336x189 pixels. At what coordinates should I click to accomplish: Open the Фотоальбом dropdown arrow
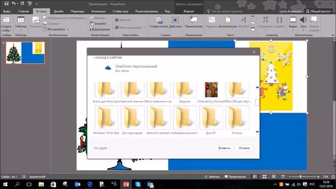(68, 29)
